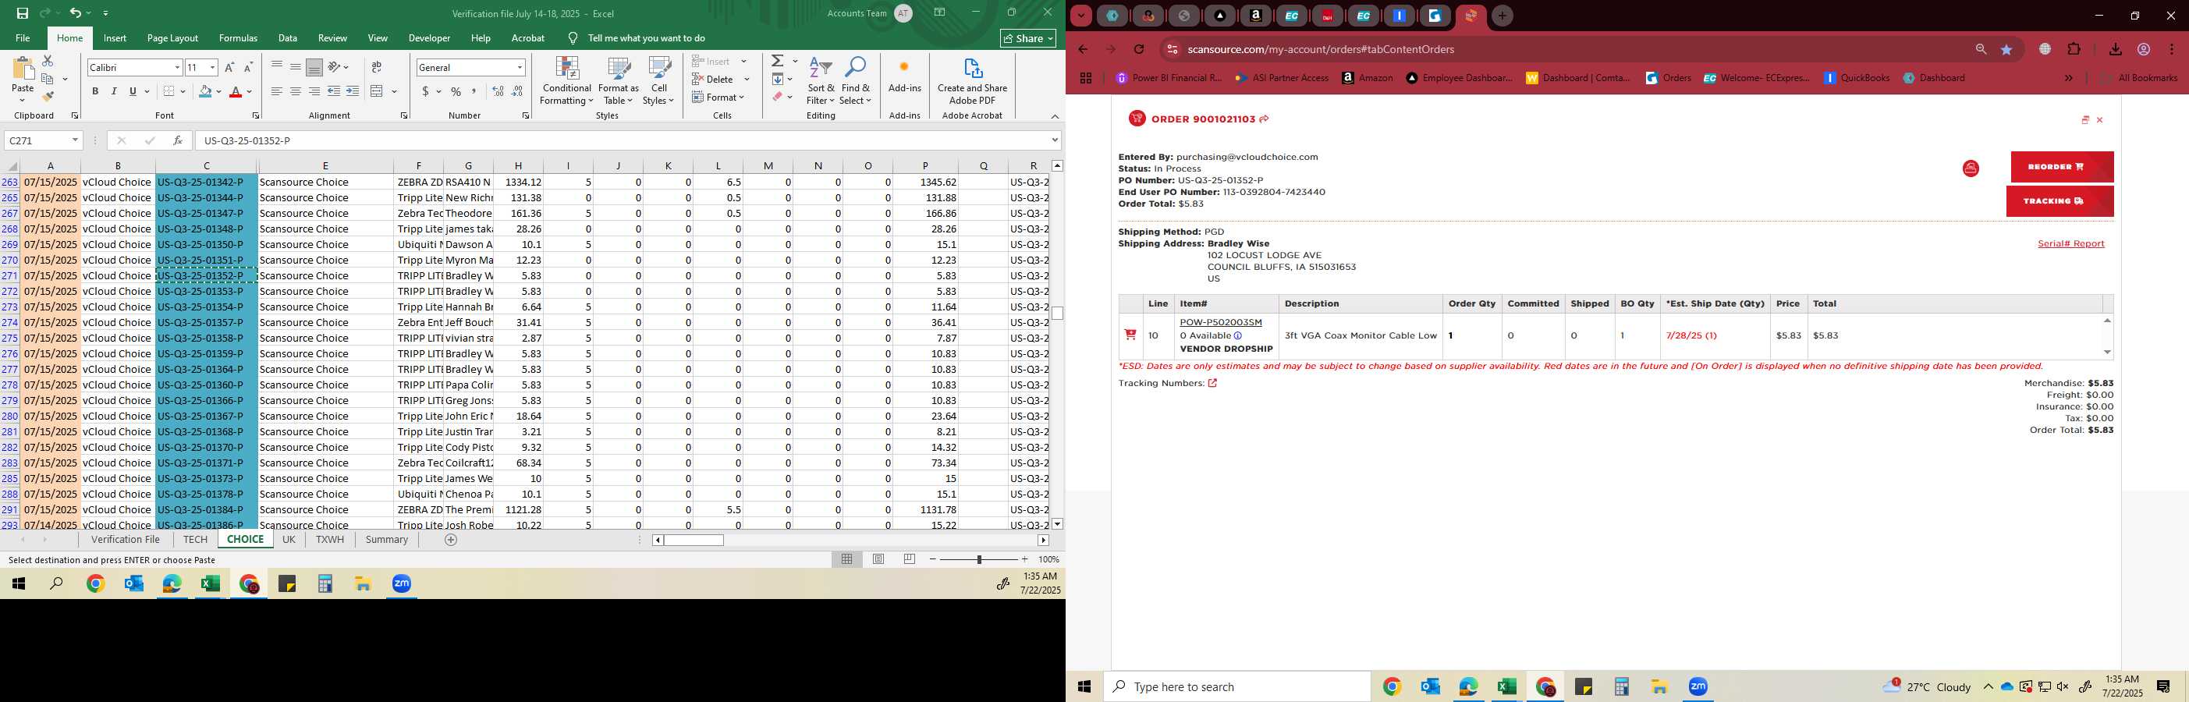Click the cart icon on line 10

pos(1130,335)
